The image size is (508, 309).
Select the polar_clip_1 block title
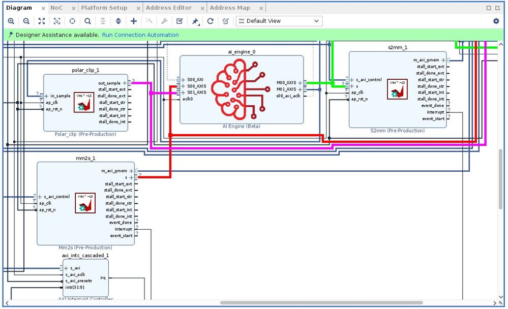[x=85, y=70]
